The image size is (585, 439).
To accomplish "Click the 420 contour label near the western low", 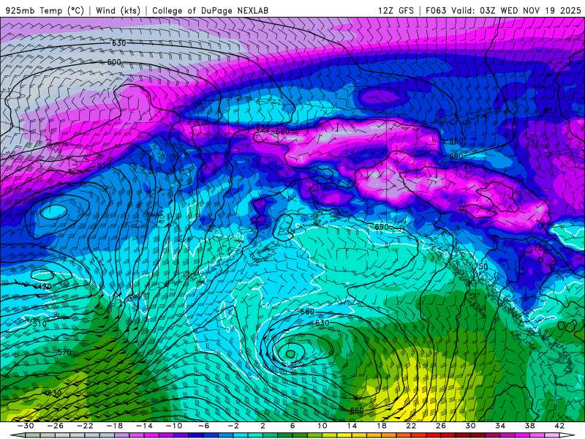I will pos(44,287).
